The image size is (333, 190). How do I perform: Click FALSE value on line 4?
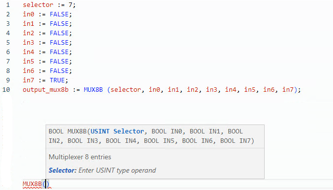[59, 33]
